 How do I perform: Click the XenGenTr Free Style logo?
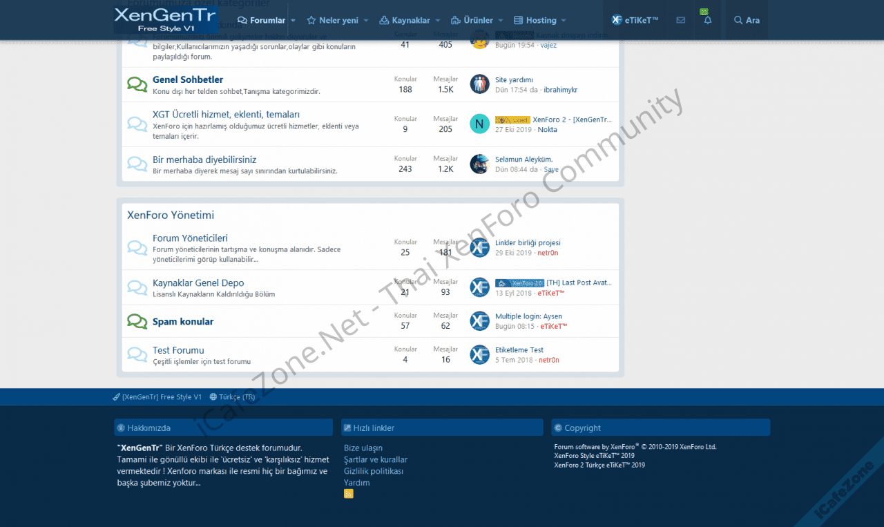(x=166, y=20)
